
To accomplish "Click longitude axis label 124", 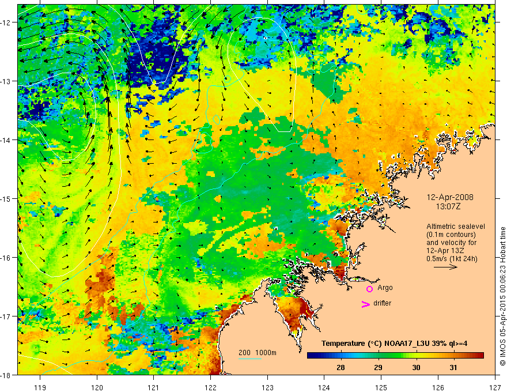I will point(324,387).
